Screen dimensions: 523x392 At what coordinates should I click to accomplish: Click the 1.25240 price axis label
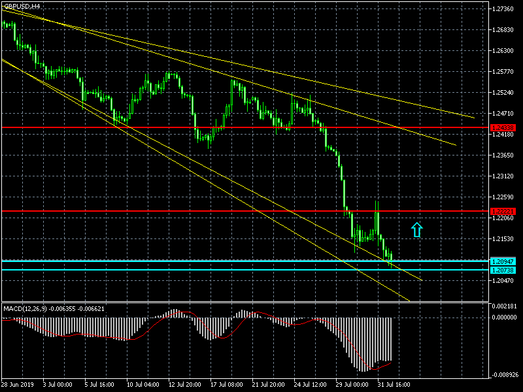click(x=503, y=93)
